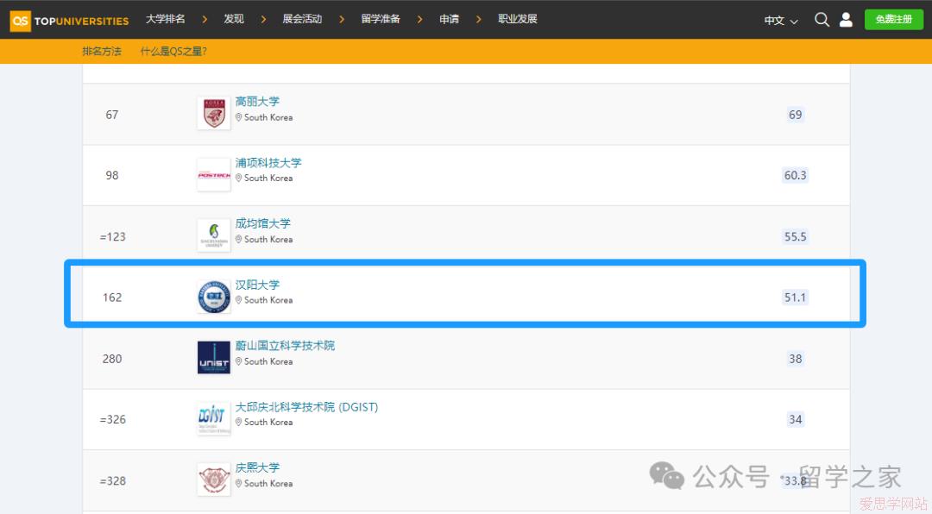Expand the chevron next to 展会活动
The width and height of the screenshot is (932, 514).
[341, 20]
